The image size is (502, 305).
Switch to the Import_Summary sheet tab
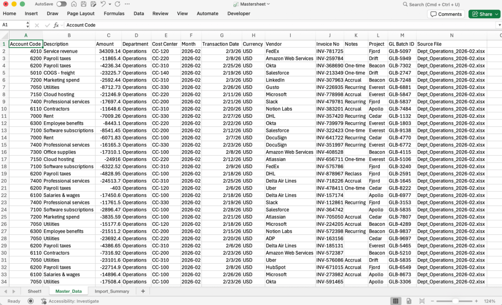click(112, 291)
